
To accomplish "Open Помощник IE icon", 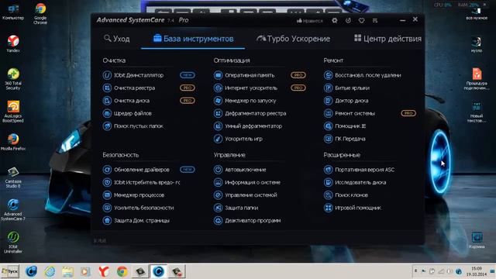I will 328,126.
